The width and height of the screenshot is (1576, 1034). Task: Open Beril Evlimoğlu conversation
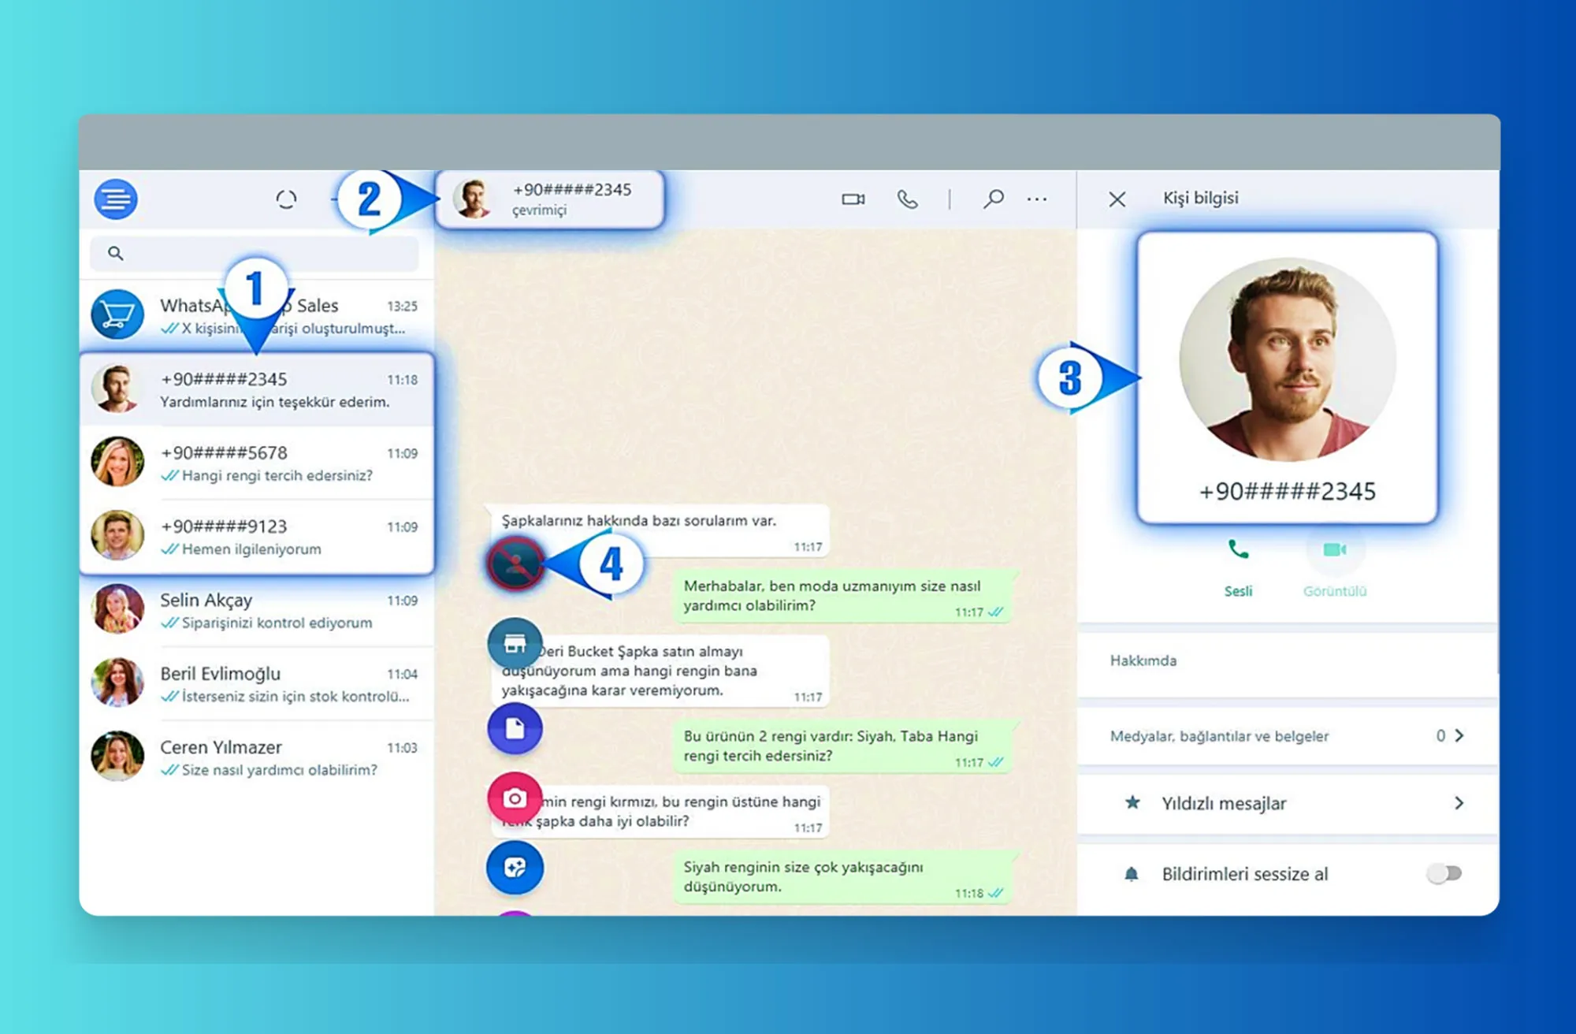257,683
